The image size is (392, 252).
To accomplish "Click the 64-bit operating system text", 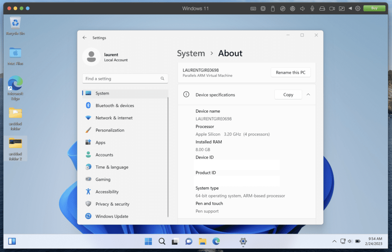I will 240,196.
